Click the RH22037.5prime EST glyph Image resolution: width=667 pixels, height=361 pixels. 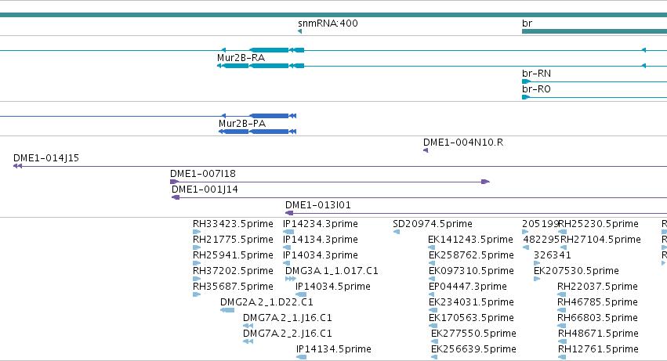point(561,294)
